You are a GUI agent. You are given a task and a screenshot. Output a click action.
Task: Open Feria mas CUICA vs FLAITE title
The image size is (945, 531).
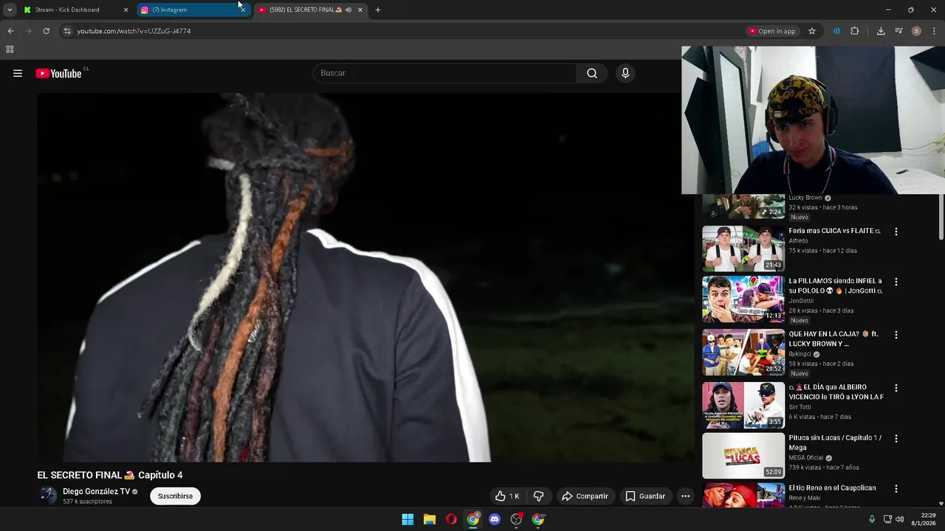point(834,231)
